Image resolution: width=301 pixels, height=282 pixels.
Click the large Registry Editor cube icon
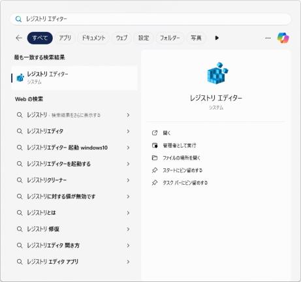[x=217, y=73]
